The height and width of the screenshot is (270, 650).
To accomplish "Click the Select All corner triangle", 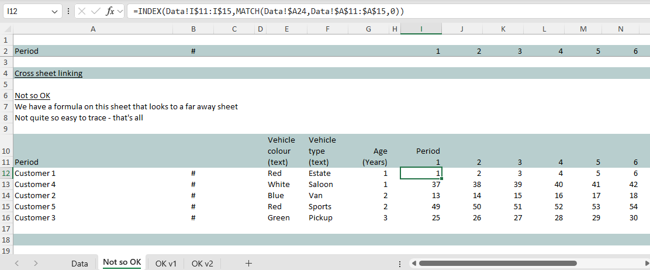I will [6, 29].
